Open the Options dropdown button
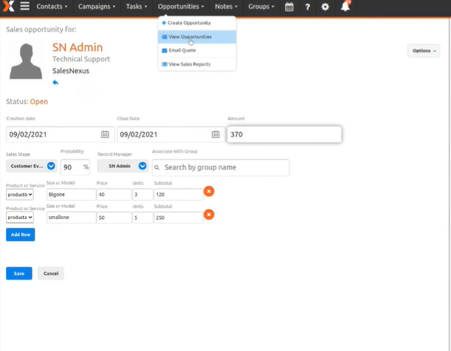 click(x=423, y=51)
